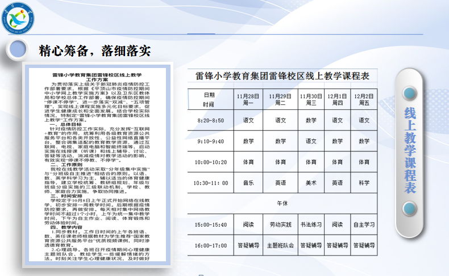Select the 劳动实践 cell in the table
449x276 pixels.
[280, 224]
